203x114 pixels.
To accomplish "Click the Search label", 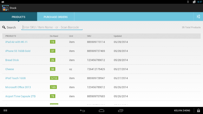I will (11, 27).
